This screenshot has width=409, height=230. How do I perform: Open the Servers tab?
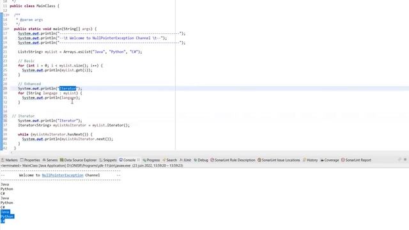pyautogui.click(x=50, y=160)
